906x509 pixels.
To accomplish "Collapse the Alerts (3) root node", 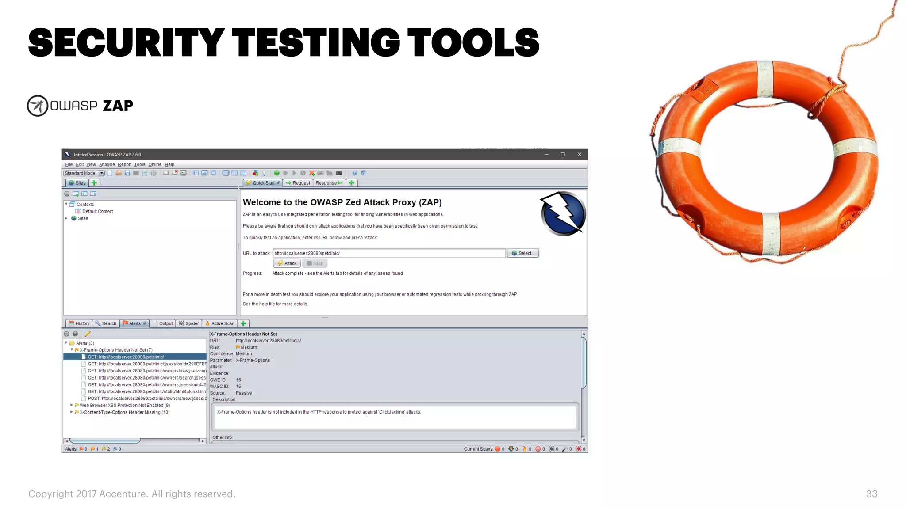I will click(66, 343).
